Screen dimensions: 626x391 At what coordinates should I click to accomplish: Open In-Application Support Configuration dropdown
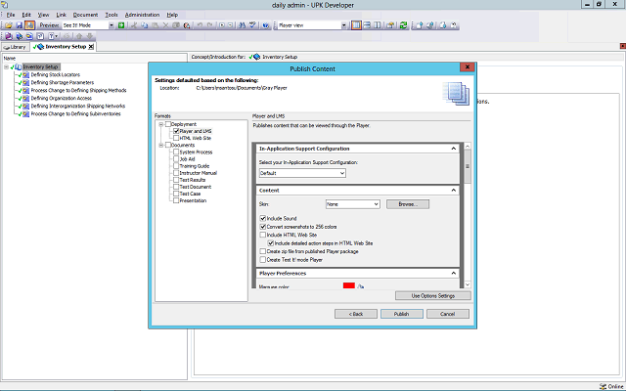302,173
